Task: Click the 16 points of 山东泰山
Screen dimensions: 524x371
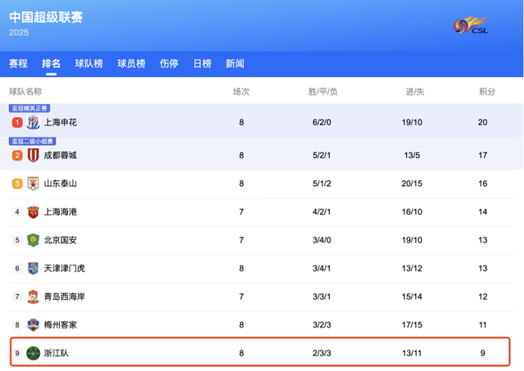Action: click(482, 183)
